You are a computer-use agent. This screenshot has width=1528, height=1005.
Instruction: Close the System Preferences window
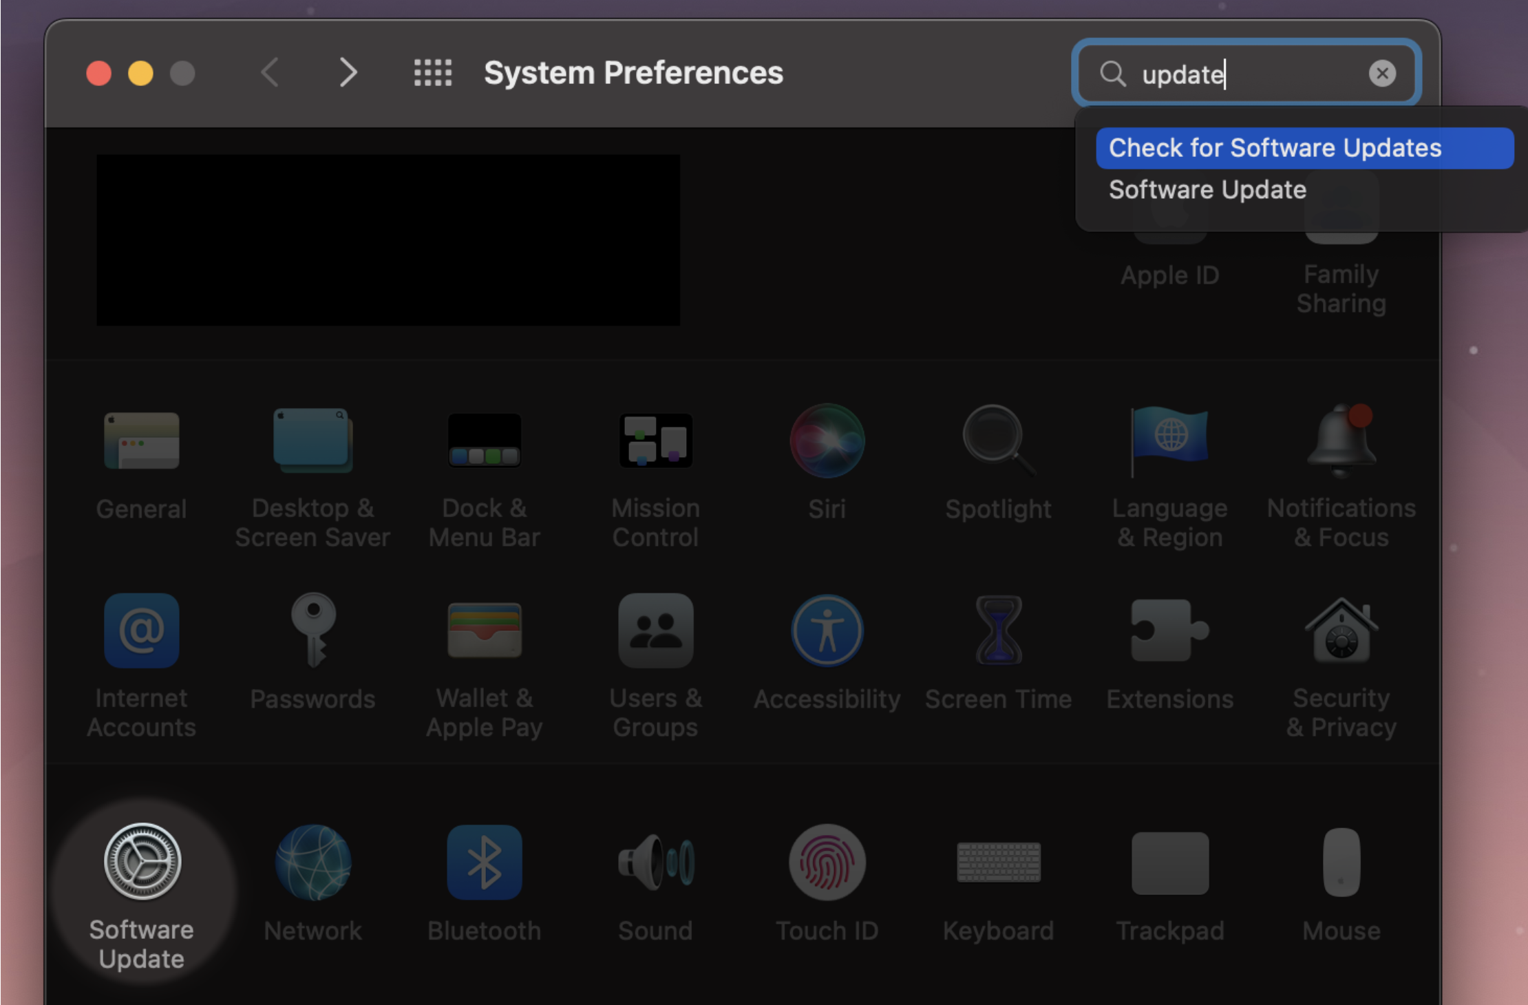pos(98,73)
